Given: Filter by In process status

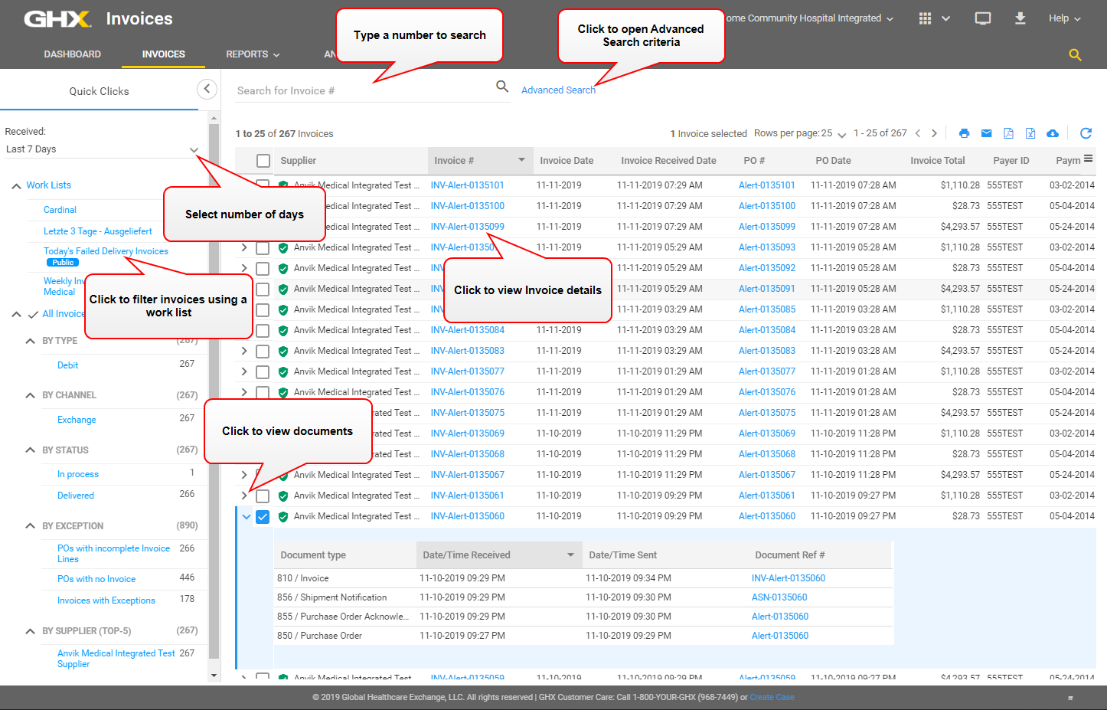Looking at the screenshot, I should pyautogui.click(x=78, y=474).
